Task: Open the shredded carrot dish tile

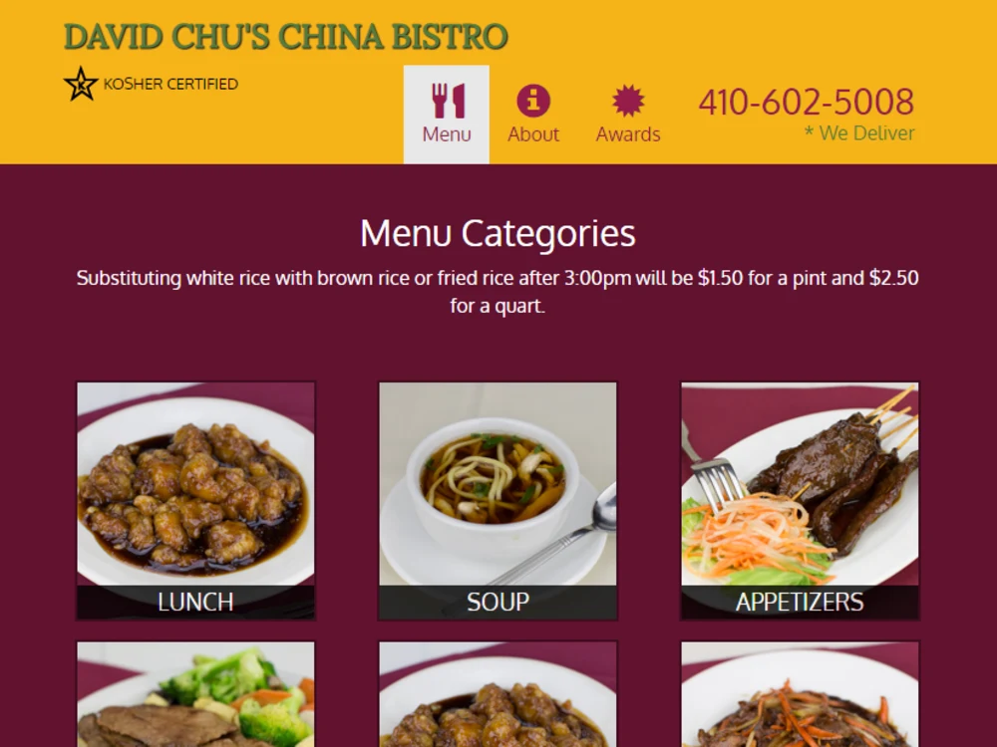Action: point(800,694)
